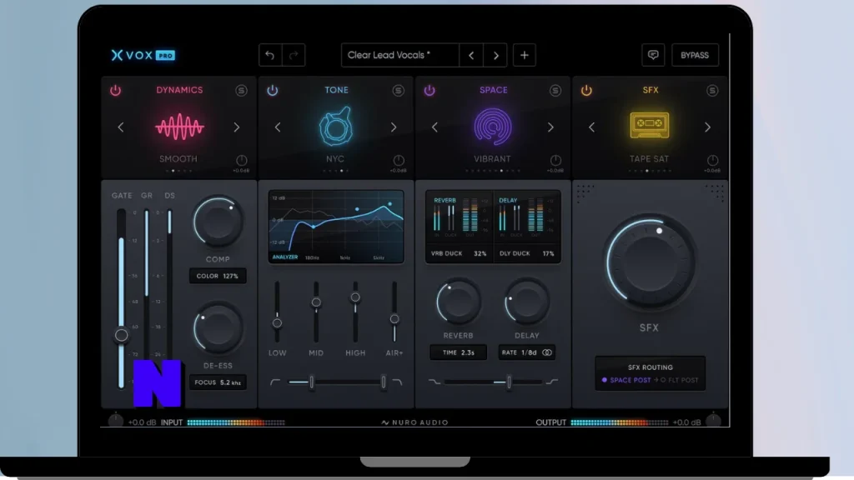
Task: Click the small input gain knob
Action: [x=115, y=421]
